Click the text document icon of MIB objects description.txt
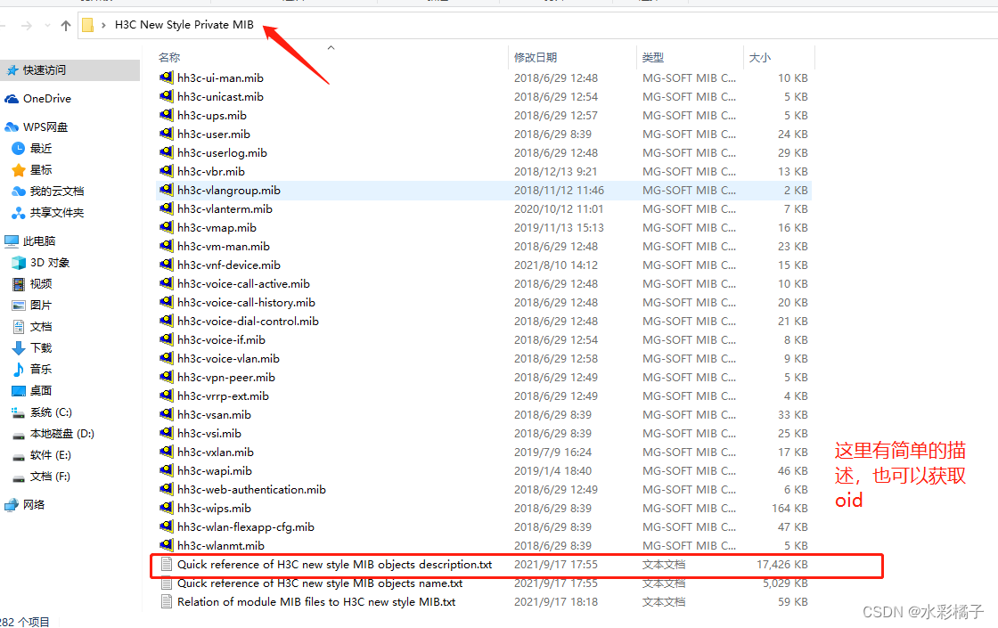The height and width of the screenshot is (628, 998). 167,565
